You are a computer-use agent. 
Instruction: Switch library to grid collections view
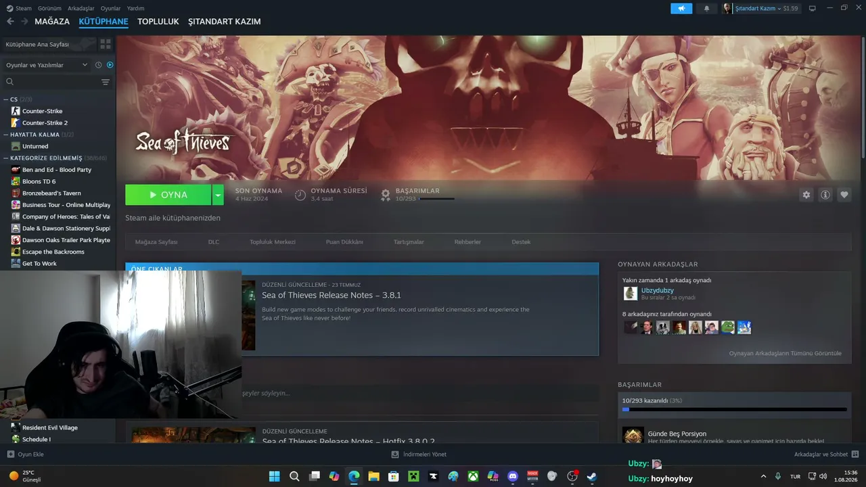pyautogui.click(x=106, y=44)
